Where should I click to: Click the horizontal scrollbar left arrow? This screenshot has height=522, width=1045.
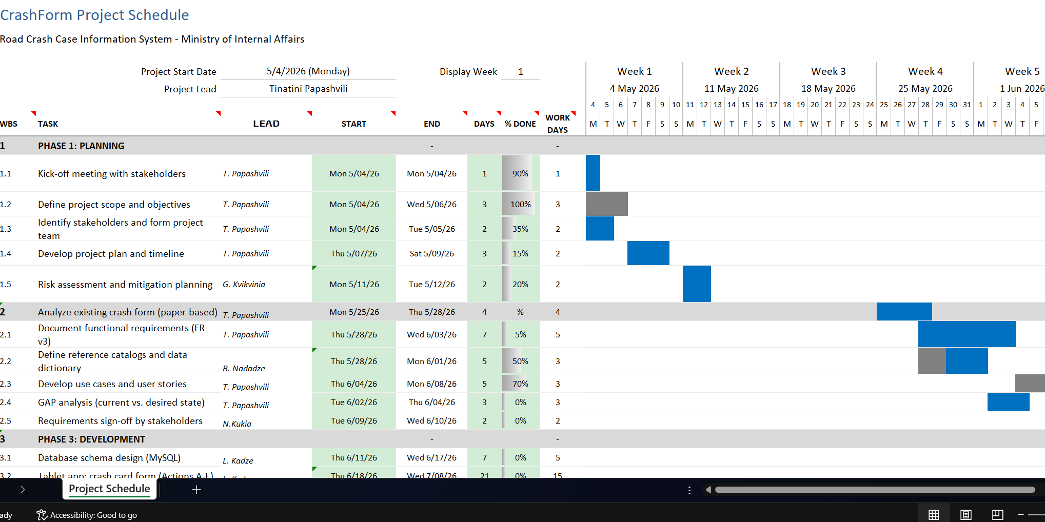click(x=708, y=490)
